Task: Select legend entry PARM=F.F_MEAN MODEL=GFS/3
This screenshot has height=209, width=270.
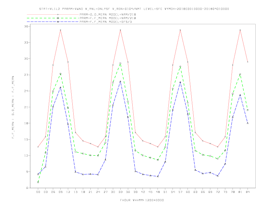Action: pos(106,22)
